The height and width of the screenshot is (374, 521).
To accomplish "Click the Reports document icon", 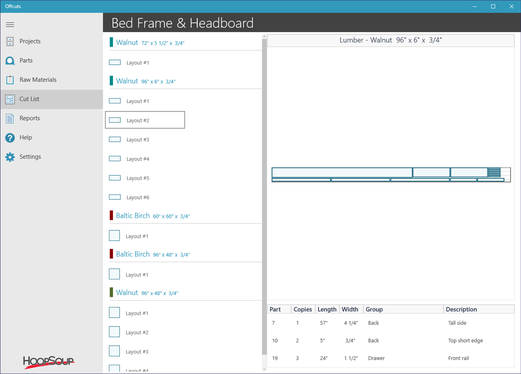I will [x=10, y=118].
